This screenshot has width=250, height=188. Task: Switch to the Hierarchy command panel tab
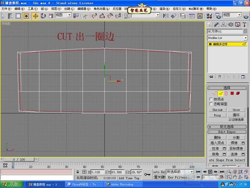(x=223, y=24)
